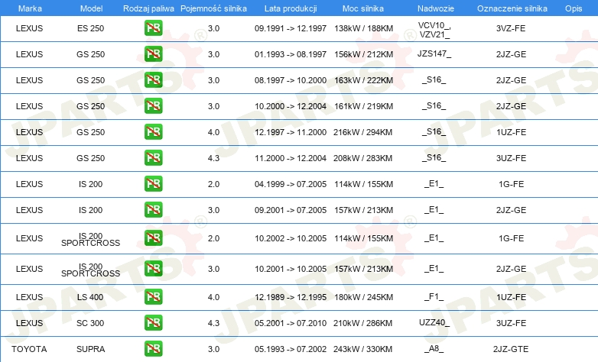Click body code VCV10_, VZV21_
The height and width of the screenshot is (362, 598).
[434, 30]
